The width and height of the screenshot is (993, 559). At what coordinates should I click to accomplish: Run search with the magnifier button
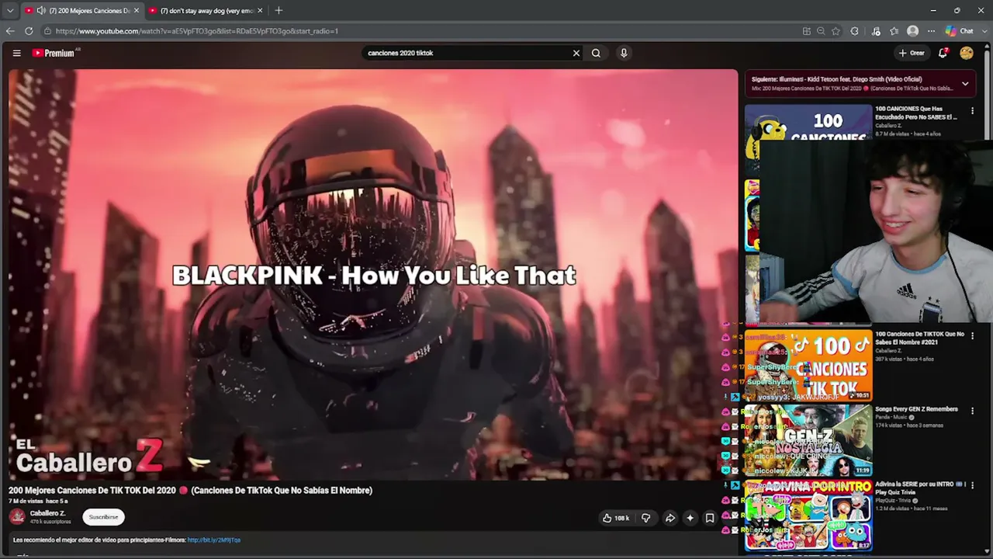pos(596,53)
